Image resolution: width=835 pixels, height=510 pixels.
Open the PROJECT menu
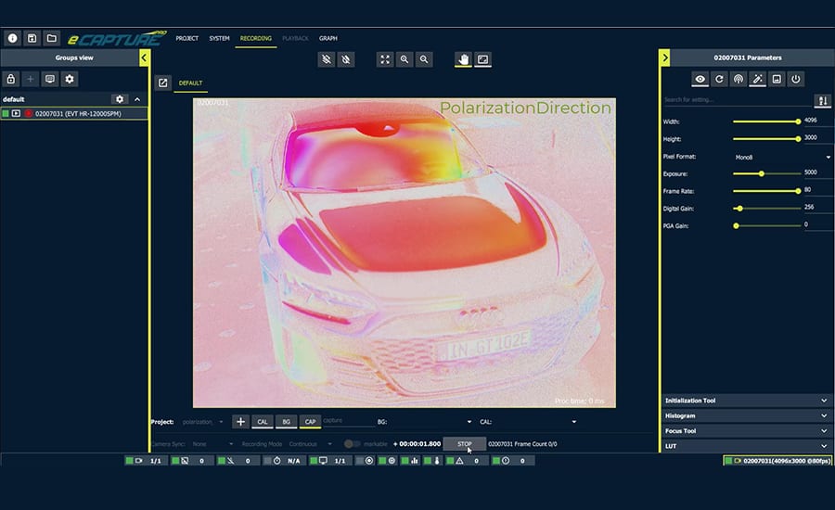pyautogui.click(x=186, y=38)
